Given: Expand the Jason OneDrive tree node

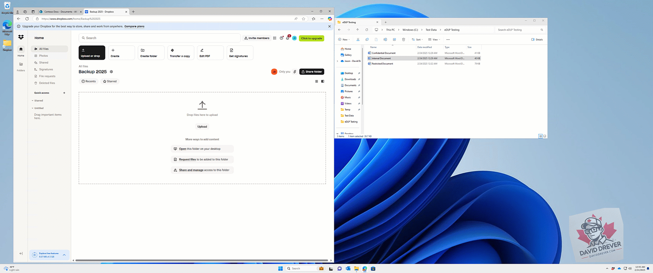Looking at the screenshot, I should point(337,61).
